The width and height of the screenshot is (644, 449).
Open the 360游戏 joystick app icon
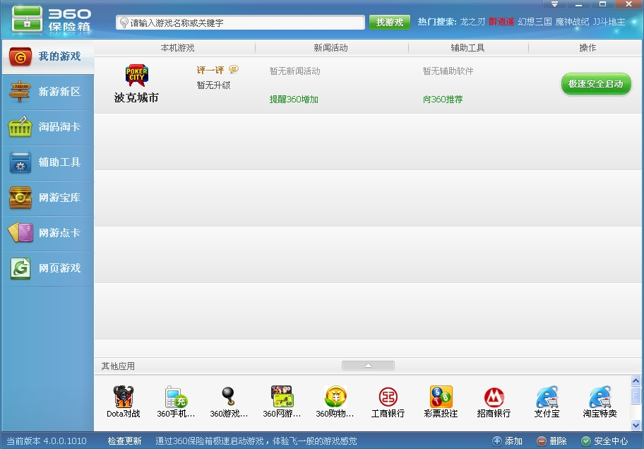[x=228, y=397]
